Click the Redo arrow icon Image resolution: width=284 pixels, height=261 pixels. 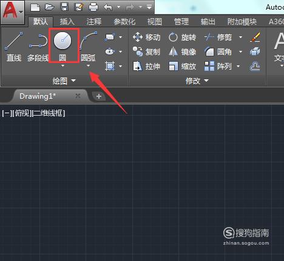click(x=130, y=7)
